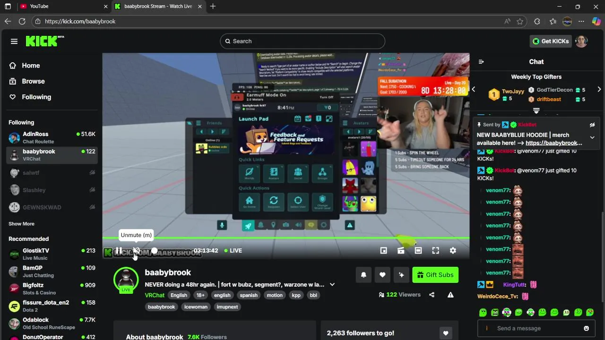Bookmark the page with the star icon
Image resolution: width=605 pixels, height=340 pixels.
click(520, 21)
